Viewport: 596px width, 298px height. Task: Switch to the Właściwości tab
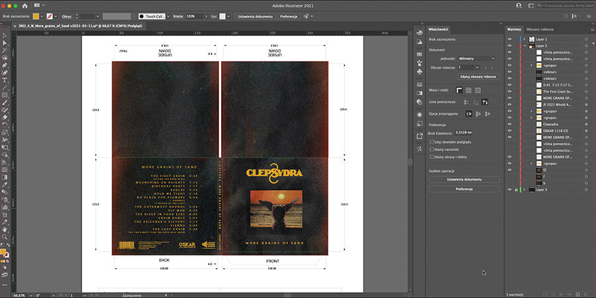click(x=438, y=29)
